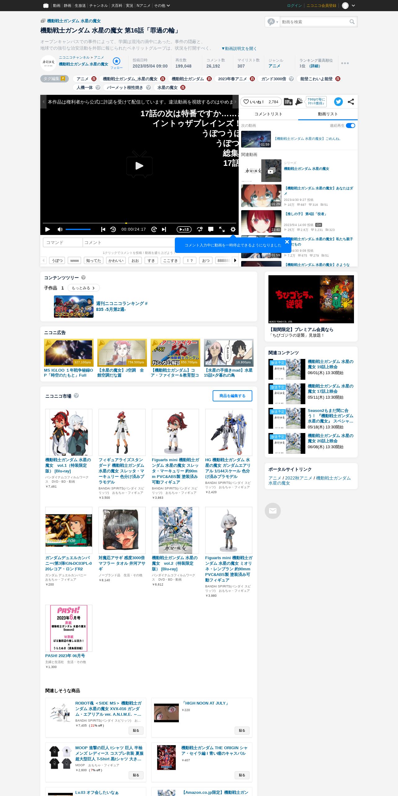Screen dimensions: 398x796
Task: Click 貼る for the ROBOT魂 product
Action: coord(136,731)
